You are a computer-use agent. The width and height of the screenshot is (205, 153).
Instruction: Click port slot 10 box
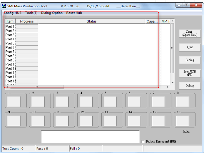point(38,121)
